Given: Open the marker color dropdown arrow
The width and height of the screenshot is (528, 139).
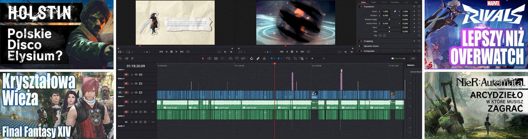Looking at the screenshot, I should click(x=282, y=58).
